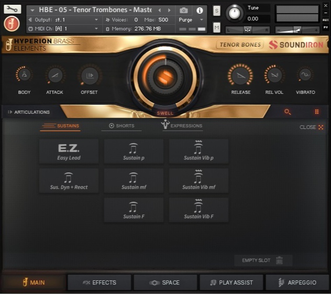The width and height of the screenshot is (331, 294).
Task: Select the Sus. Dyn + React articulation
Action: click(69, 181)
